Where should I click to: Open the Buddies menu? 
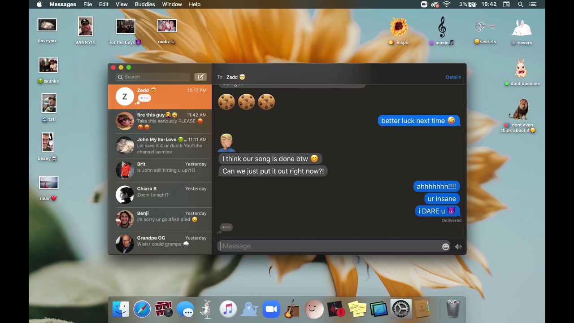click(145, 4)
